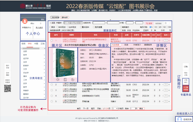Open the e-book reader icon under cover
This screenshot has height=122, width=193.
(65, 80)
